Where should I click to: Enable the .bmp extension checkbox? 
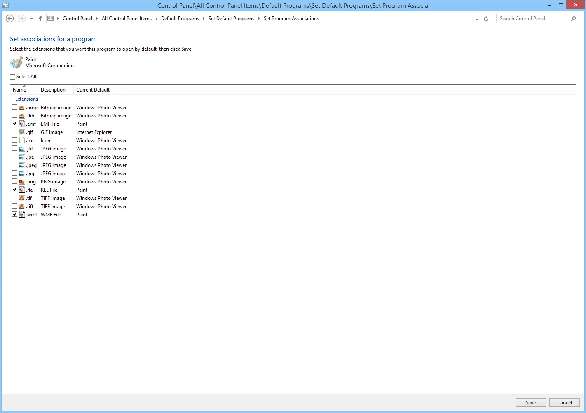[15, 107]
